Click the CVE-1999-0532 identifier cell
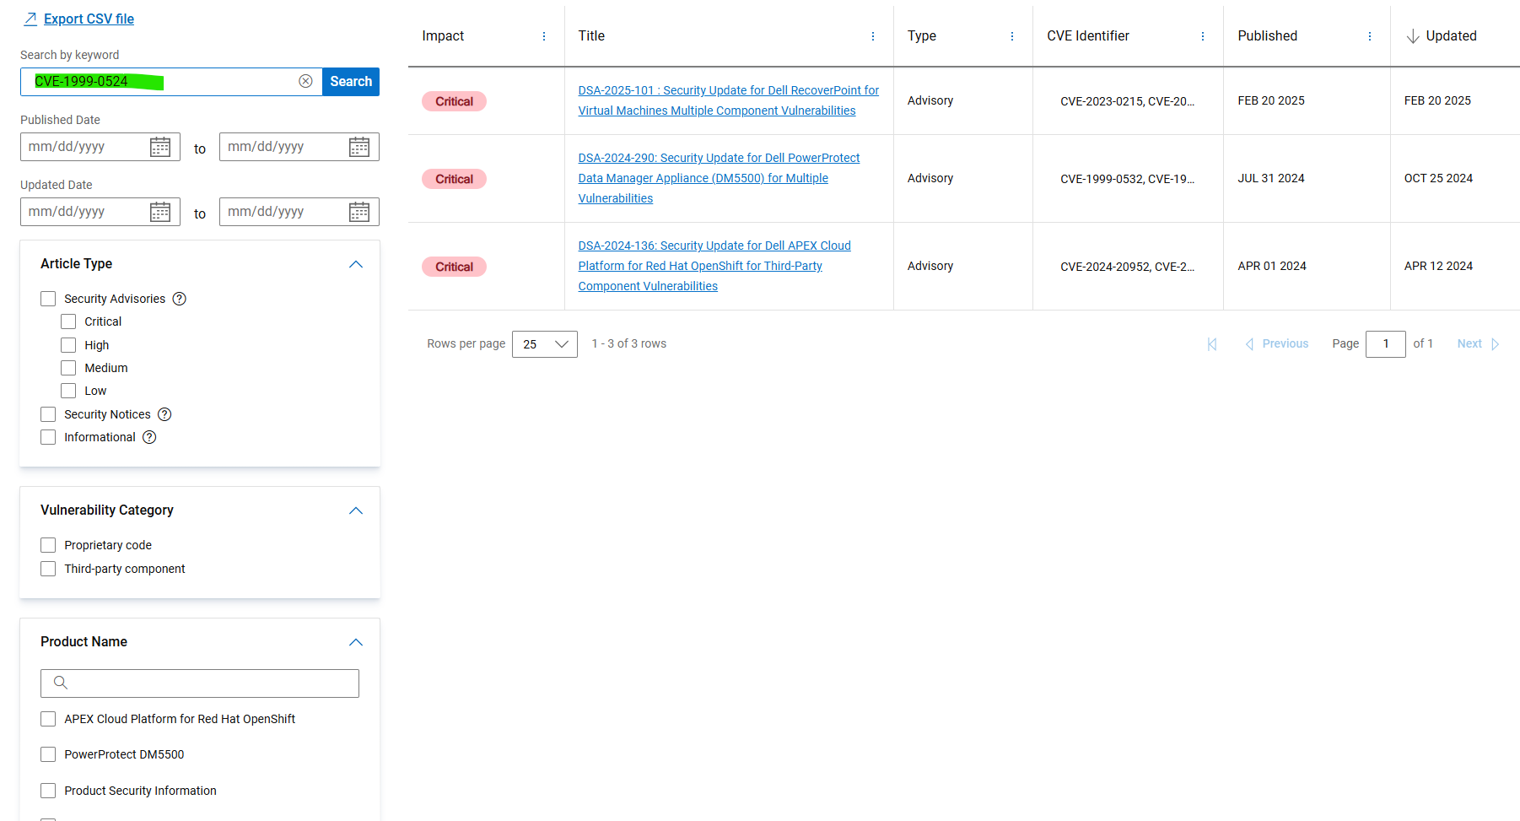1520x821 pixels. pyautogui.click(x=1127, y=179)
